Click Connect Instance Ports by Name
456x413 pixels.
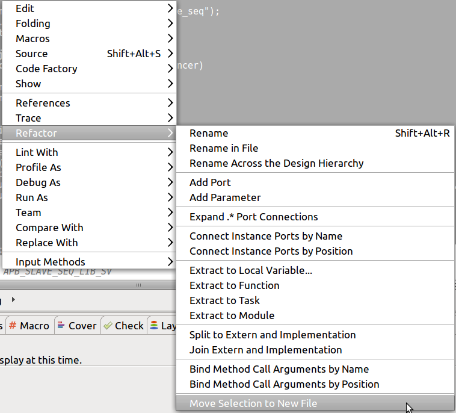(x=265, y=236)
